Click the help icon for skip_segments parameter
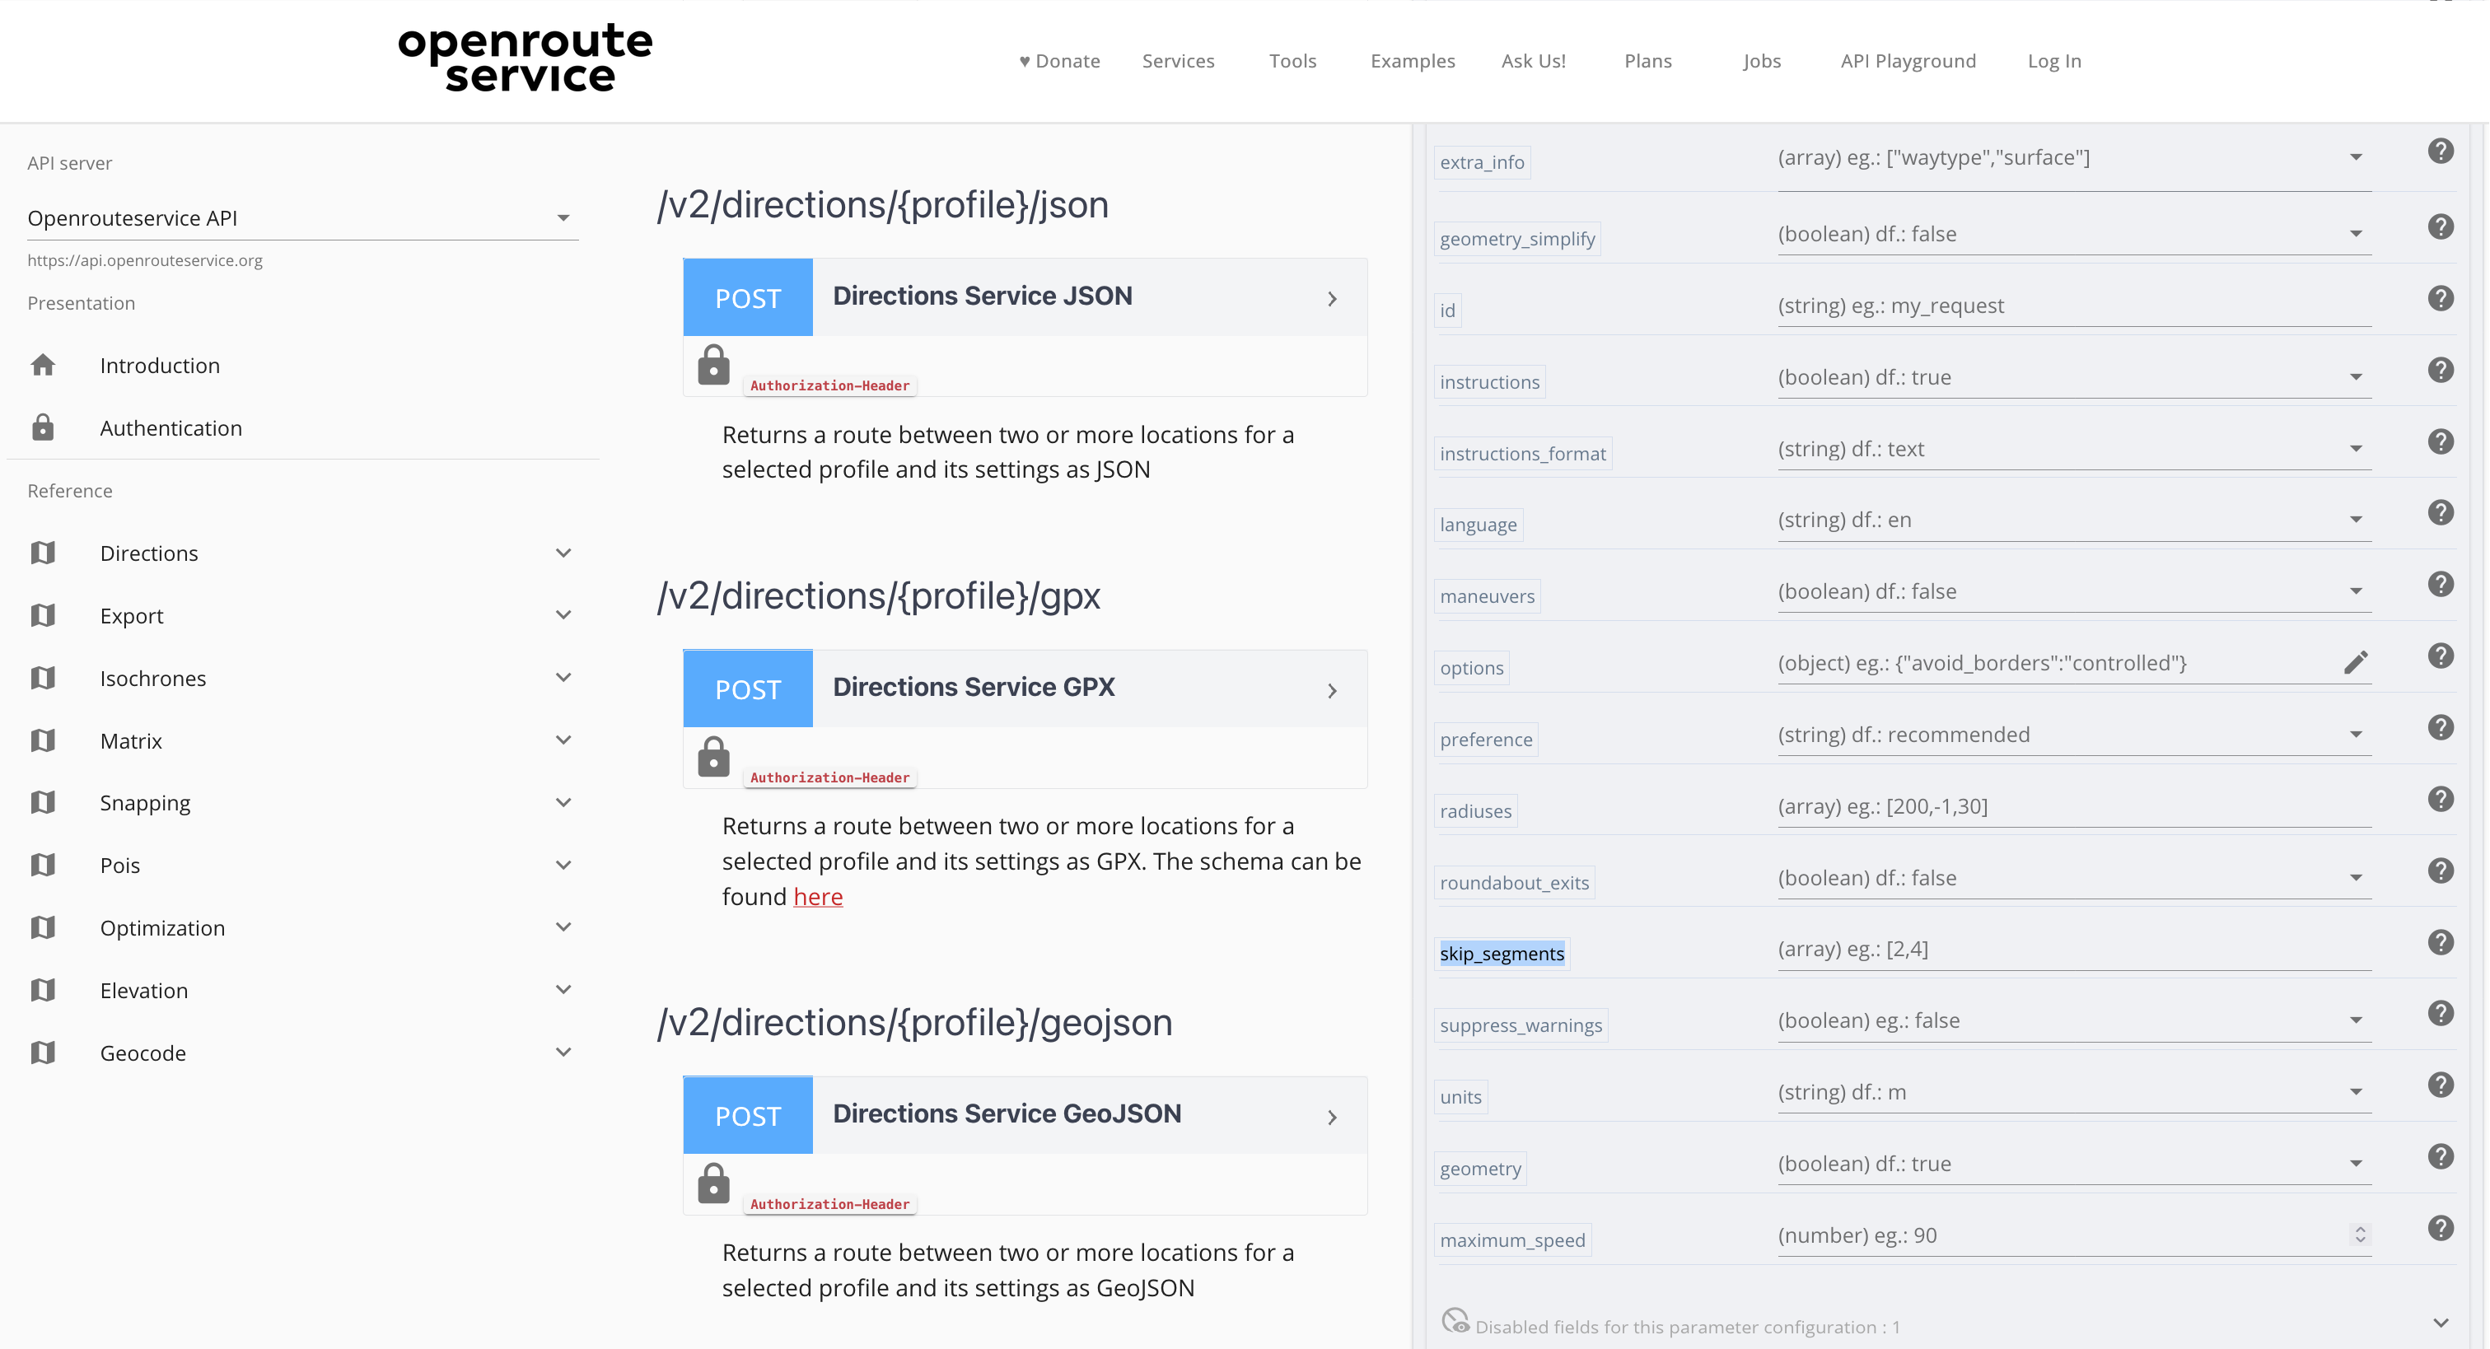Image resolution: width=2490 pixels, height=1349 pixels. [x=2440, y=942]
